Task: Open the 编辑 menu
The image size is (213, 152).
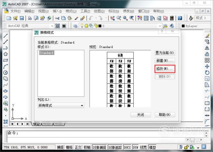Action: (x=29, y=11)
